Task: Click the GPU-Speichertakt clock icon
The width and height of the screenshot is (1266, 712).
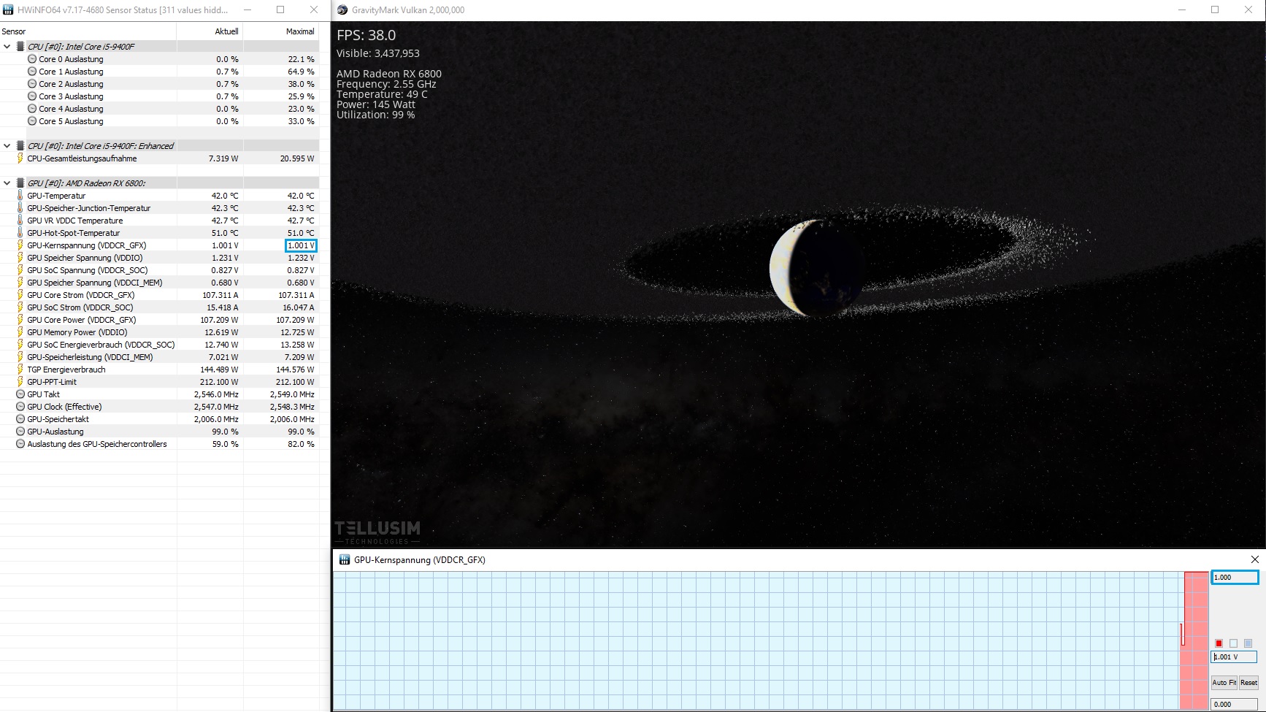Action: pyautogui.click(x=20, y=419)
